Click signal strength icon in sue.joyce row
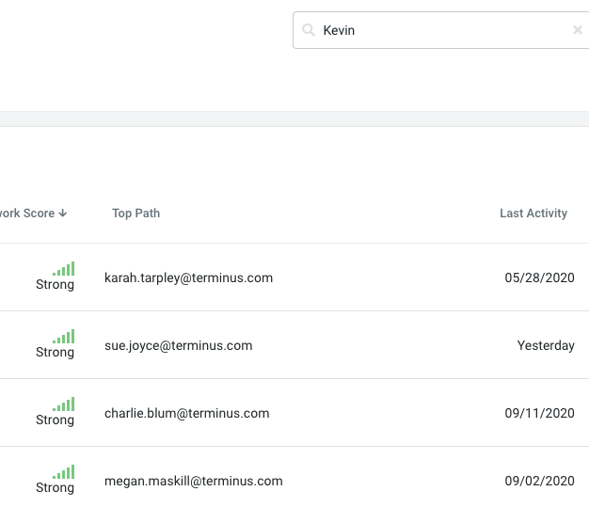The image size is (589, 507). click(x=63, y=336)
